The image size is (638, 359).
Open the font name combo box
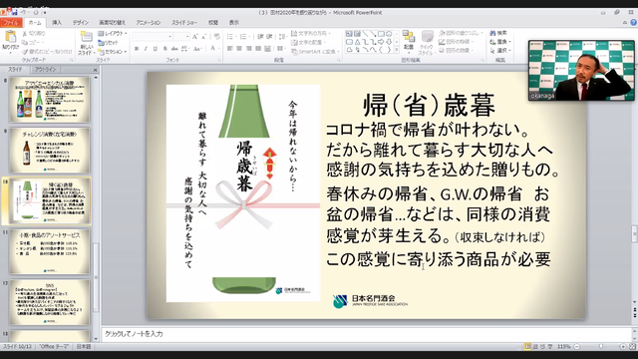click(153, 37)
